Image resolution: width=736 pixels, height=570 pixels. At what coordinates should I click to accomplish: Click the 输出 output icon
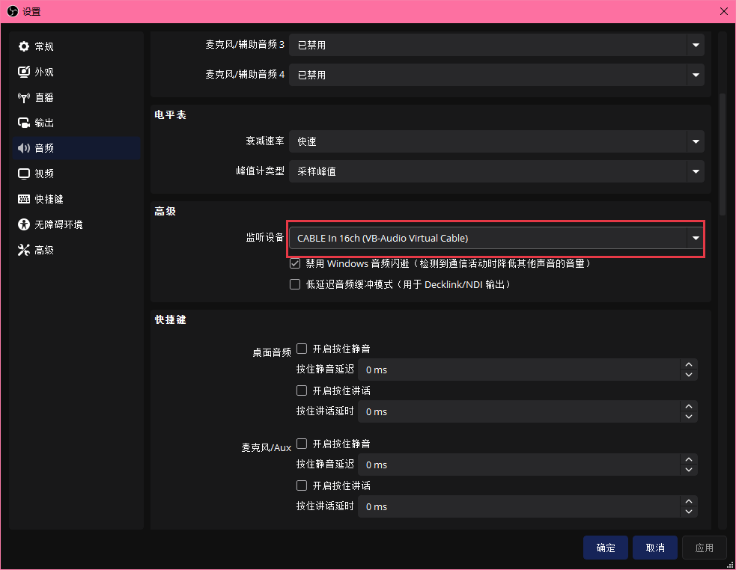24,123
